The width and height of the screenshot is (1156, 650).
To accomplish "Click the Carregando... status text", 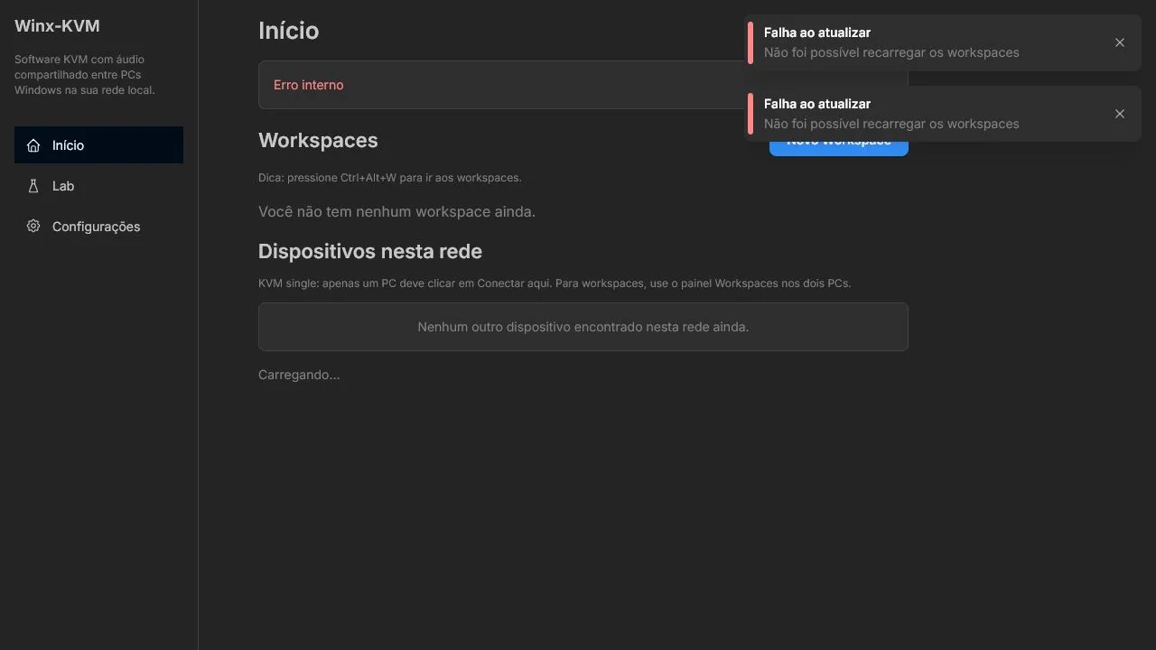I will pyautogui.click(x=299, y=376).
